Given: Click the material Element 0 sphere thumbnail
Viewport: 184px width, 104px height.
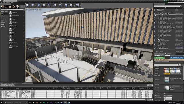Looking at the screenshot, I should (x=167, y=88).
